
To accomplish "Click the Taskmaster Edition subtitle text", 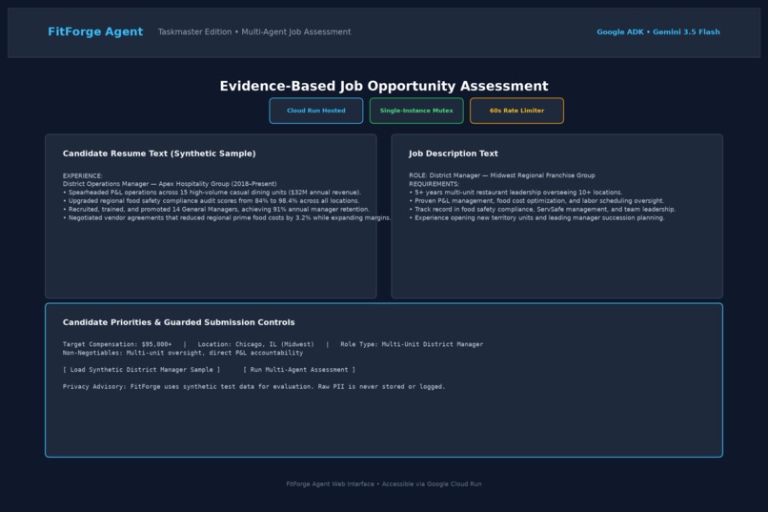I will [x=254, y=31].
